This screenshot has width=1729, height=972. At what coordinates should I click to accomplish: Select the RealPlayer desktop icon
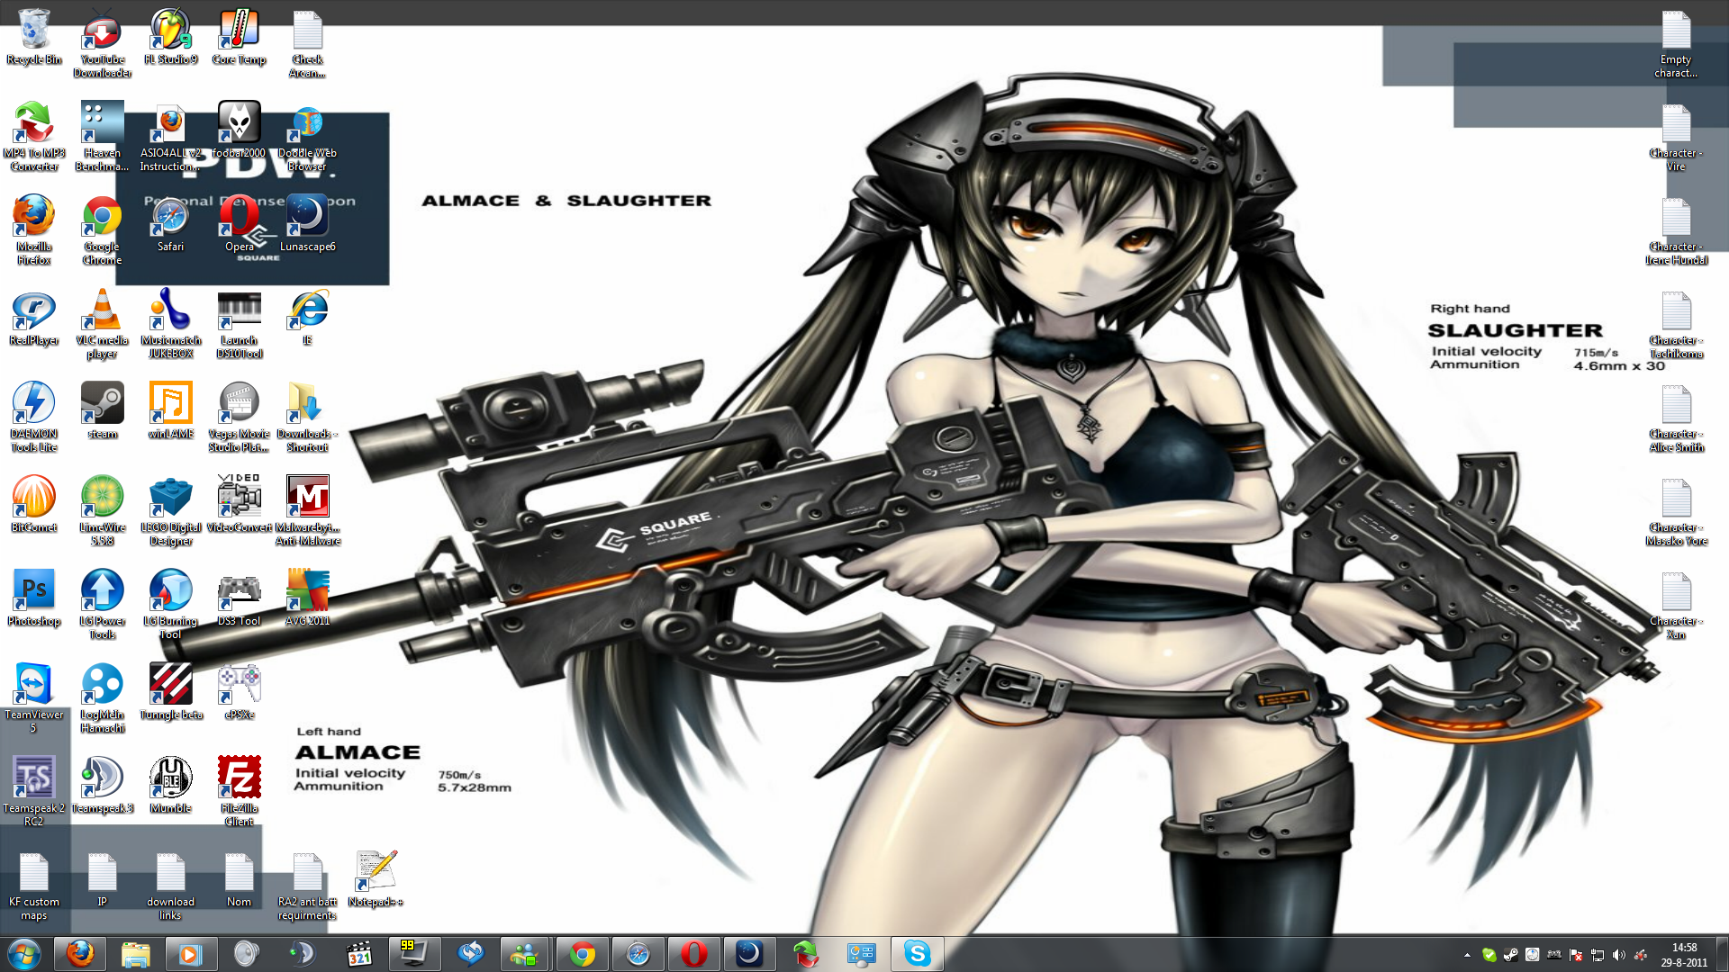[x=34, y=318]
